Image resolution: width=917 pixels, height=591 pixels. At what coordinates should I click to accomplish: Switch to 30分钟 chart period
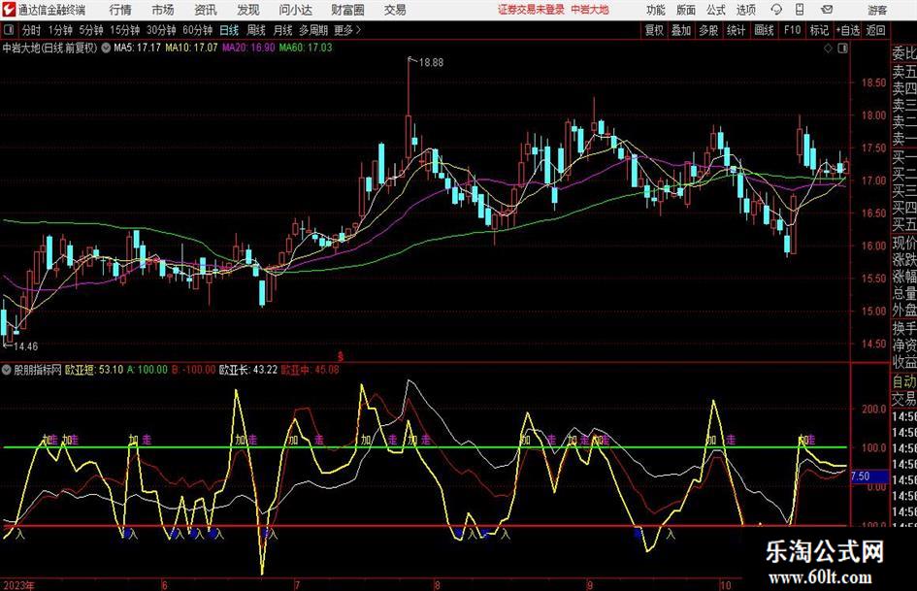point(161,30)
